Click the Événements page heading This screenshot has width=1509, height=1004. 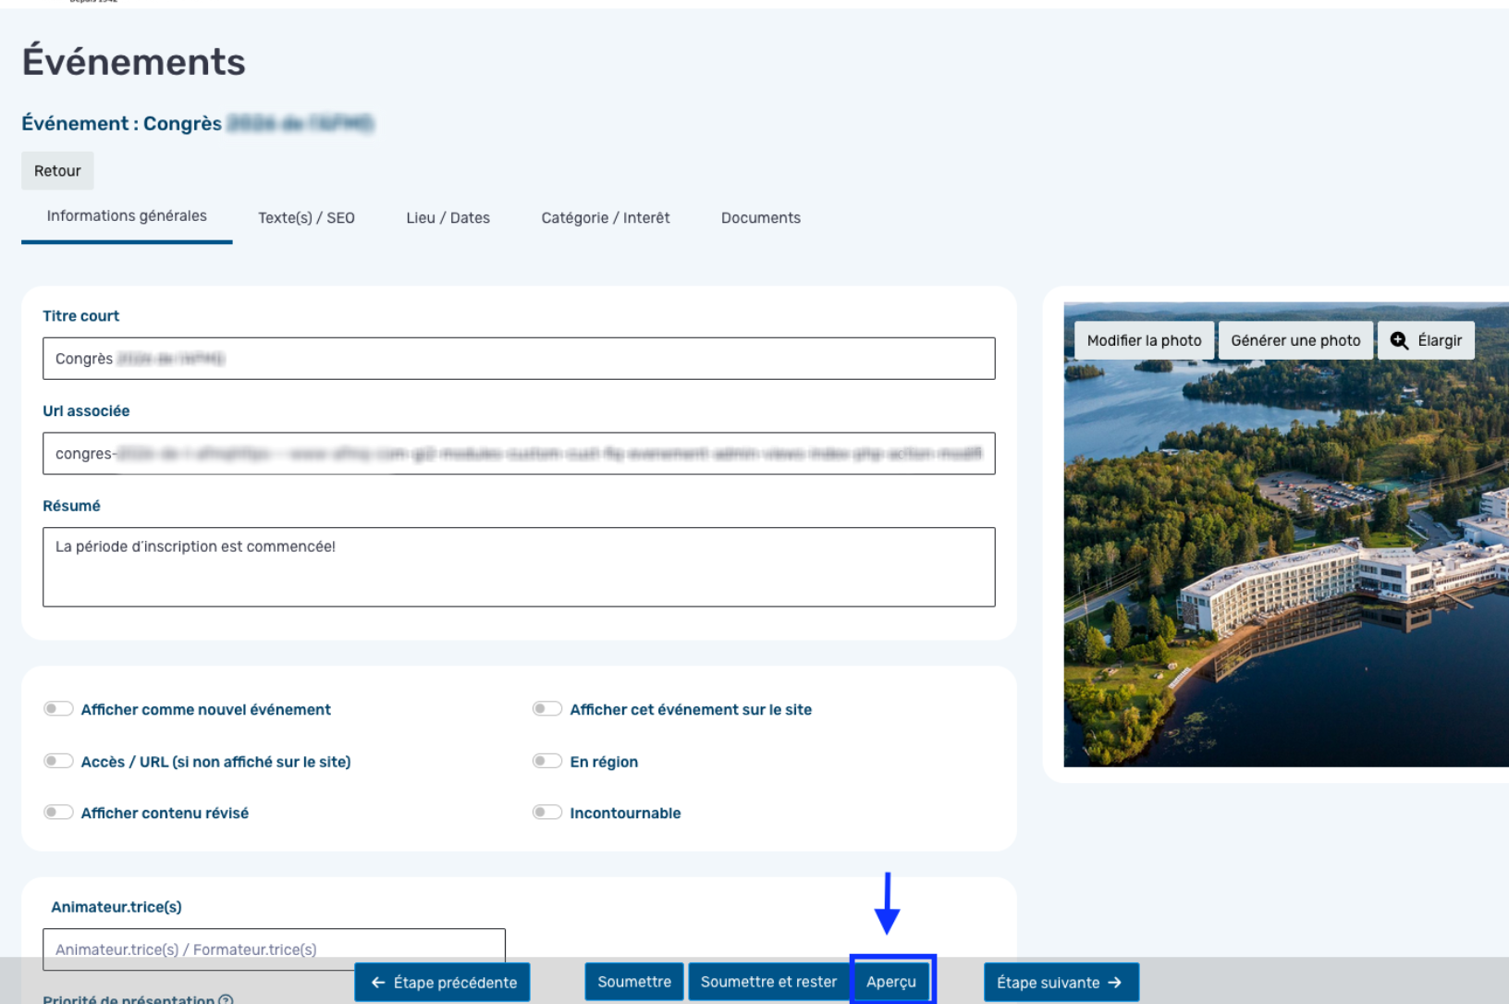pyautogui.click(x=134, y=62)
